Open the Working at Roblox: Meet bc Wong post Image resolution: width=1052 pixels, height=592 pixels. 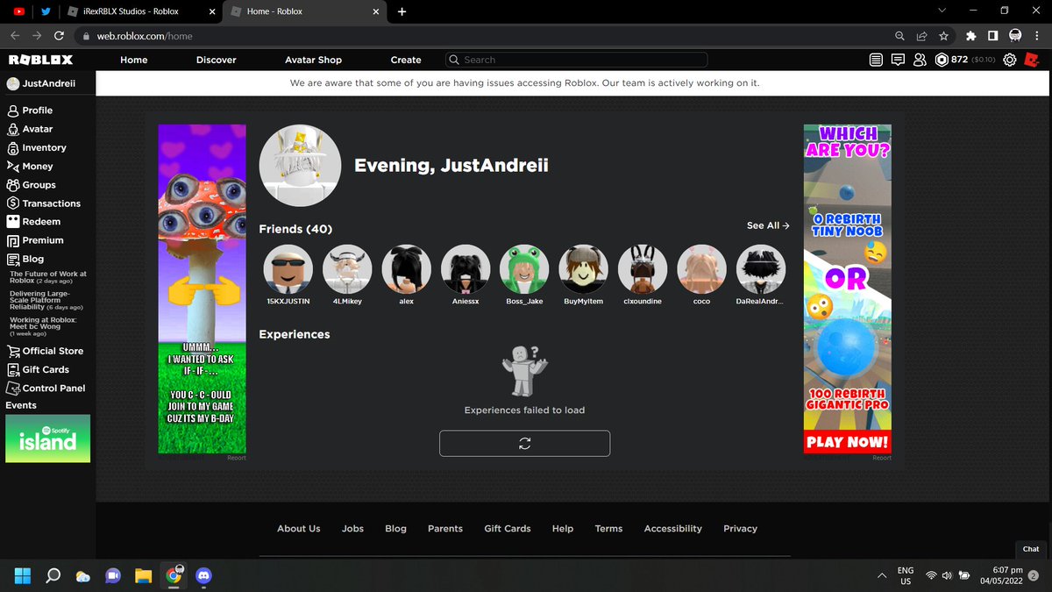43,326
